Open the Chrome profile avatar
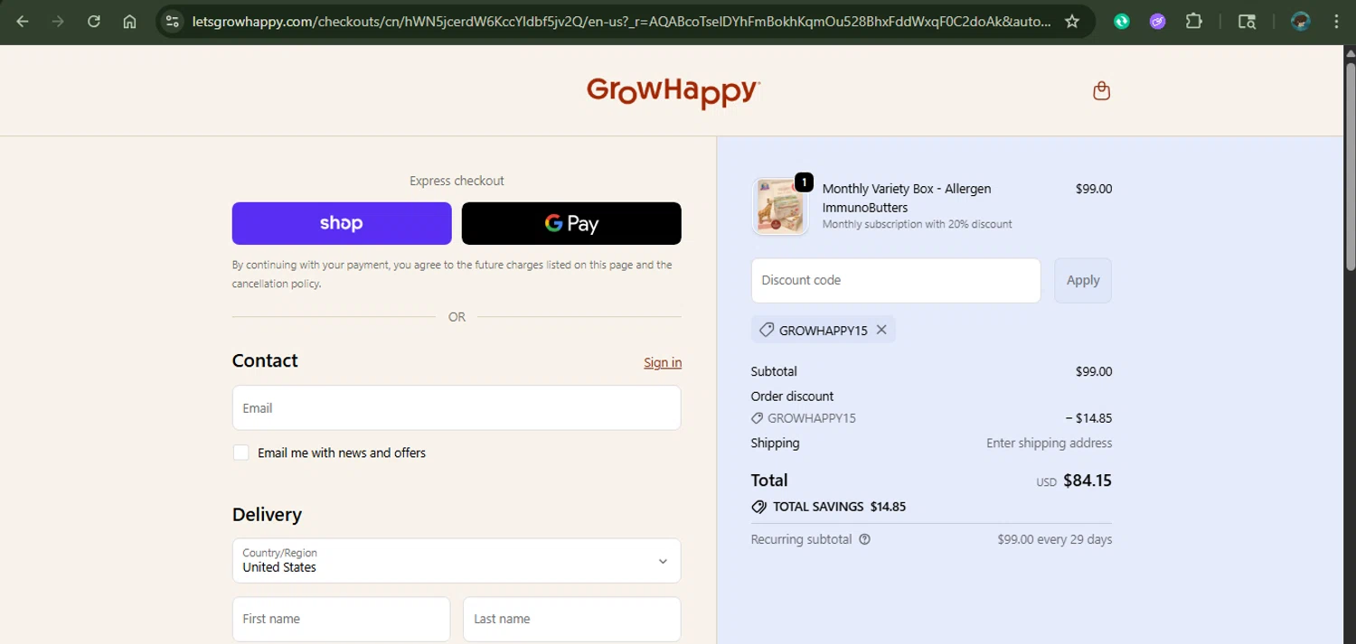Image resolution: width=1356 pixels, height=644 pixels. click(x=1301, y=22)
